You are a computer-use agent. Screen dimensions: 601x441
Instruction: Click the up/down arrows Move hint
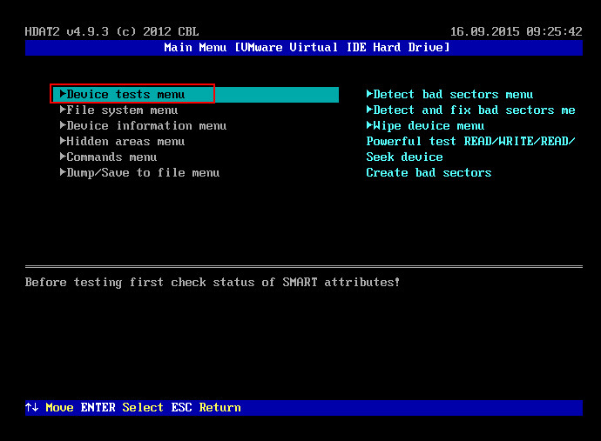pyautogui.click(x=49, y=407)
